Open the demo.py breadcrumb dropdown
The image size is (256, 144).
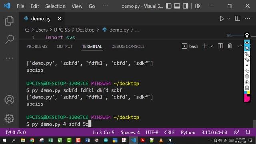(119, 30)
